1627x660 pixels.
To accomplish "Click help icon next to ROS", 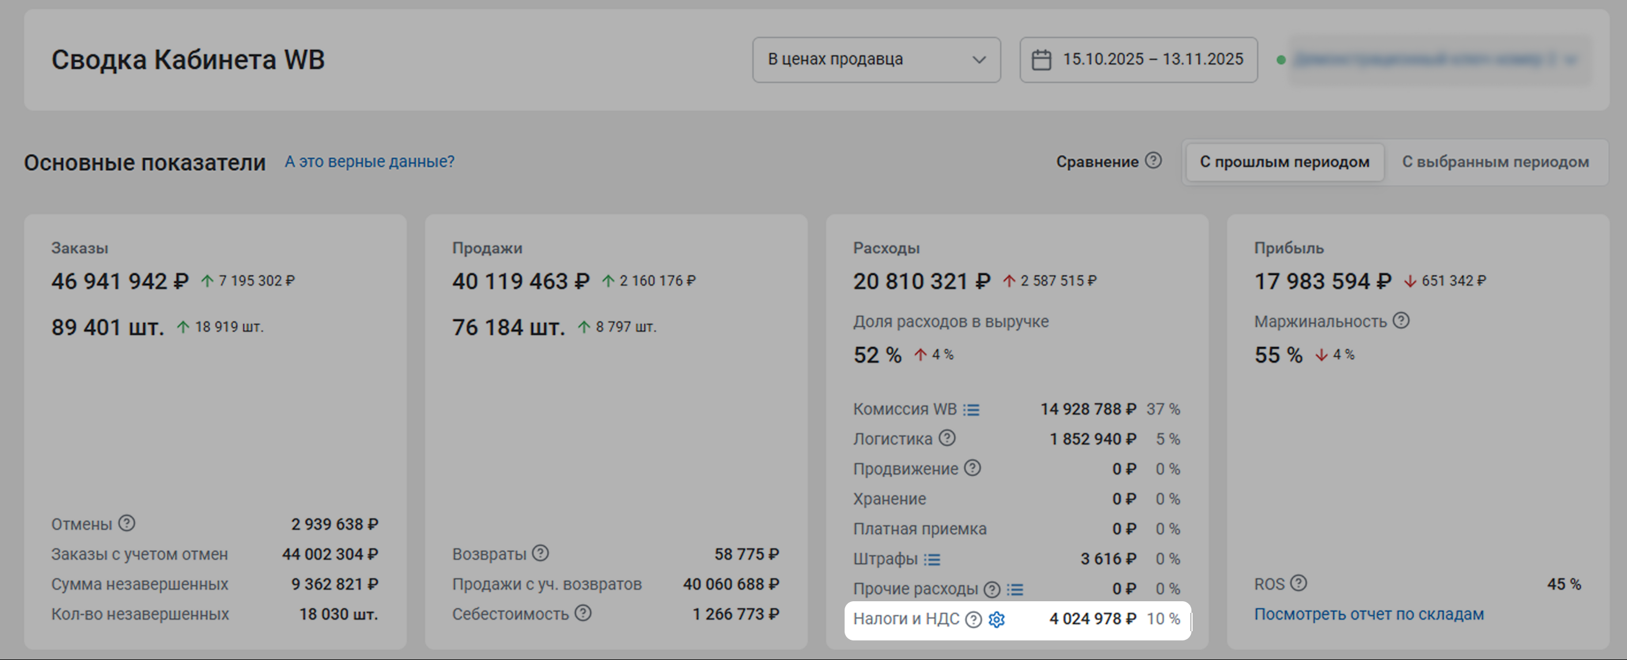I will point(1299,583).
